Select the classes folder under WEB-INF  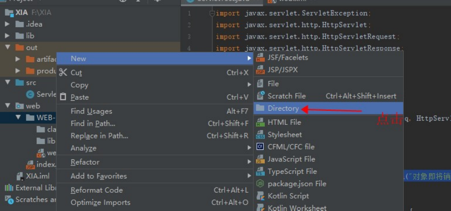(x=46, y=130)
